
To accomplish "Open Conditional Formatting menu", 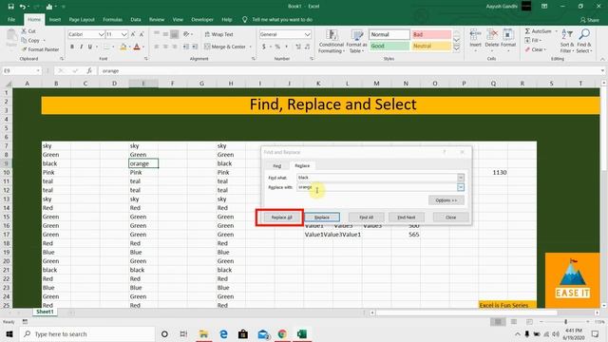I will [x=332, y=42].
